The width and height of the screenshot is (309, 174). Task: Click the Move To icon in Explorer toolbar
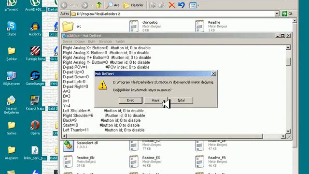coord(153,5)
